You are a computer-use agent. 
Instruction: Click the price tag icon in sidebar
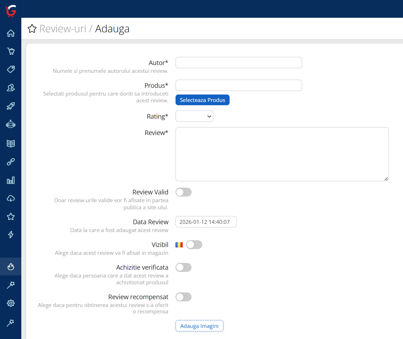point(11,69)
